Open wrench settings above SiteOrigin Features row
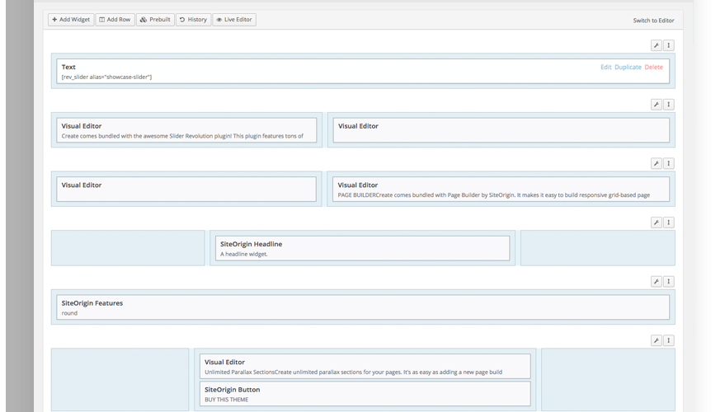This screenshot has height=412, width=725. point(656,282)
